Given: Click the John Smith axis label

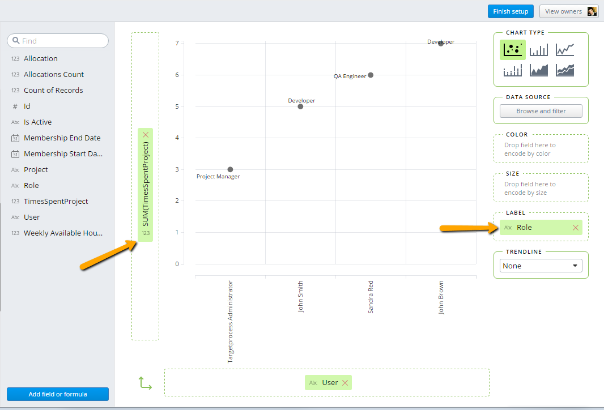Looking at the screenshot, I should [x=300, y=296].
